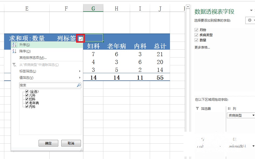The height and width of the screenshot is (159, 255).
Task: Click 取消 to cancel filter
Action: (x=71, y=143)
